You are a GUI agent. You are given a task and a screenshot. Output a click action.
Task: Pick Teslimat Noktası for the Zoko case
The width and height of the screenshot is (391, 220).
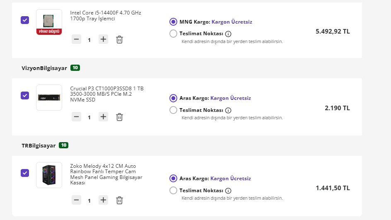click(x=173, y=191)
